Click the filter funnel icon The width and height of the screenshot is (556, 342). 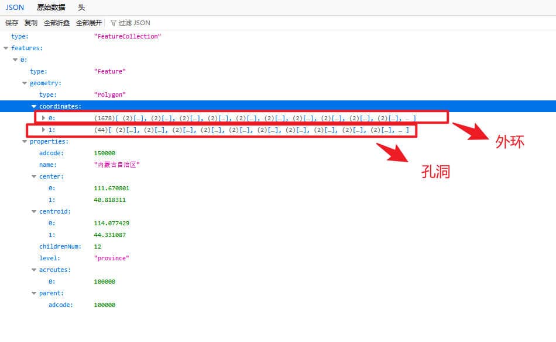click(x=114, y=23)
